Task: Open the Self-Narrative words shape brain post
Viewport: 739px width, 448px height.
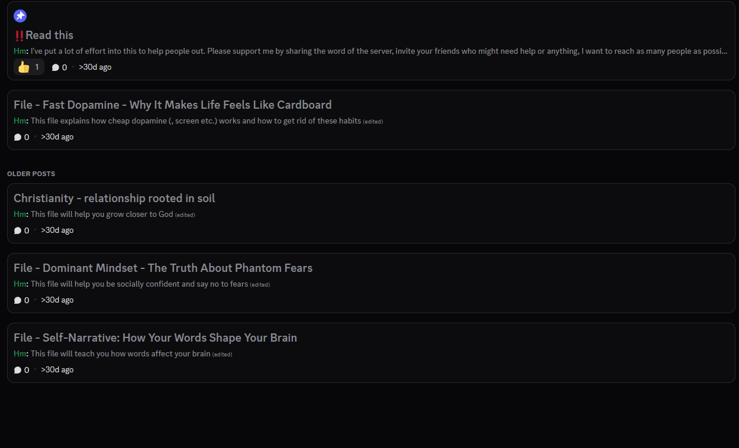Action: tap(155, 338)
